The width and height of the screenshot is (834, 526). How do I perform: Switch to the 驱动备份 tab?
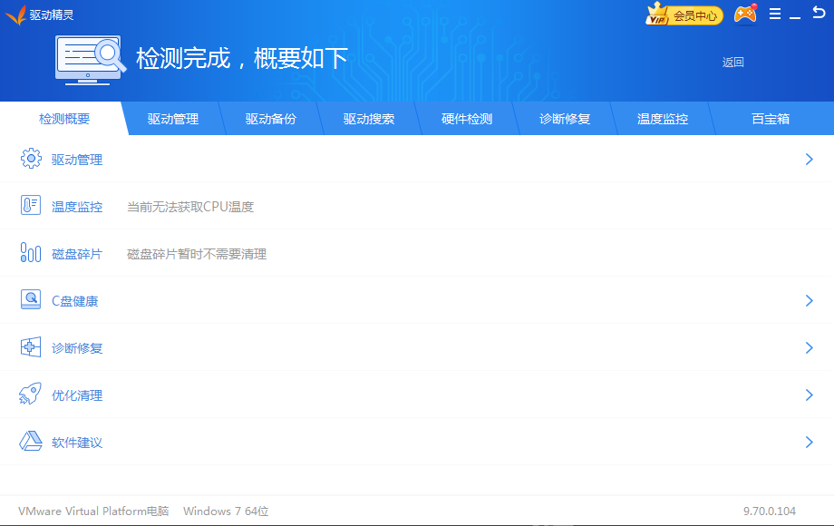pos(271,119)
